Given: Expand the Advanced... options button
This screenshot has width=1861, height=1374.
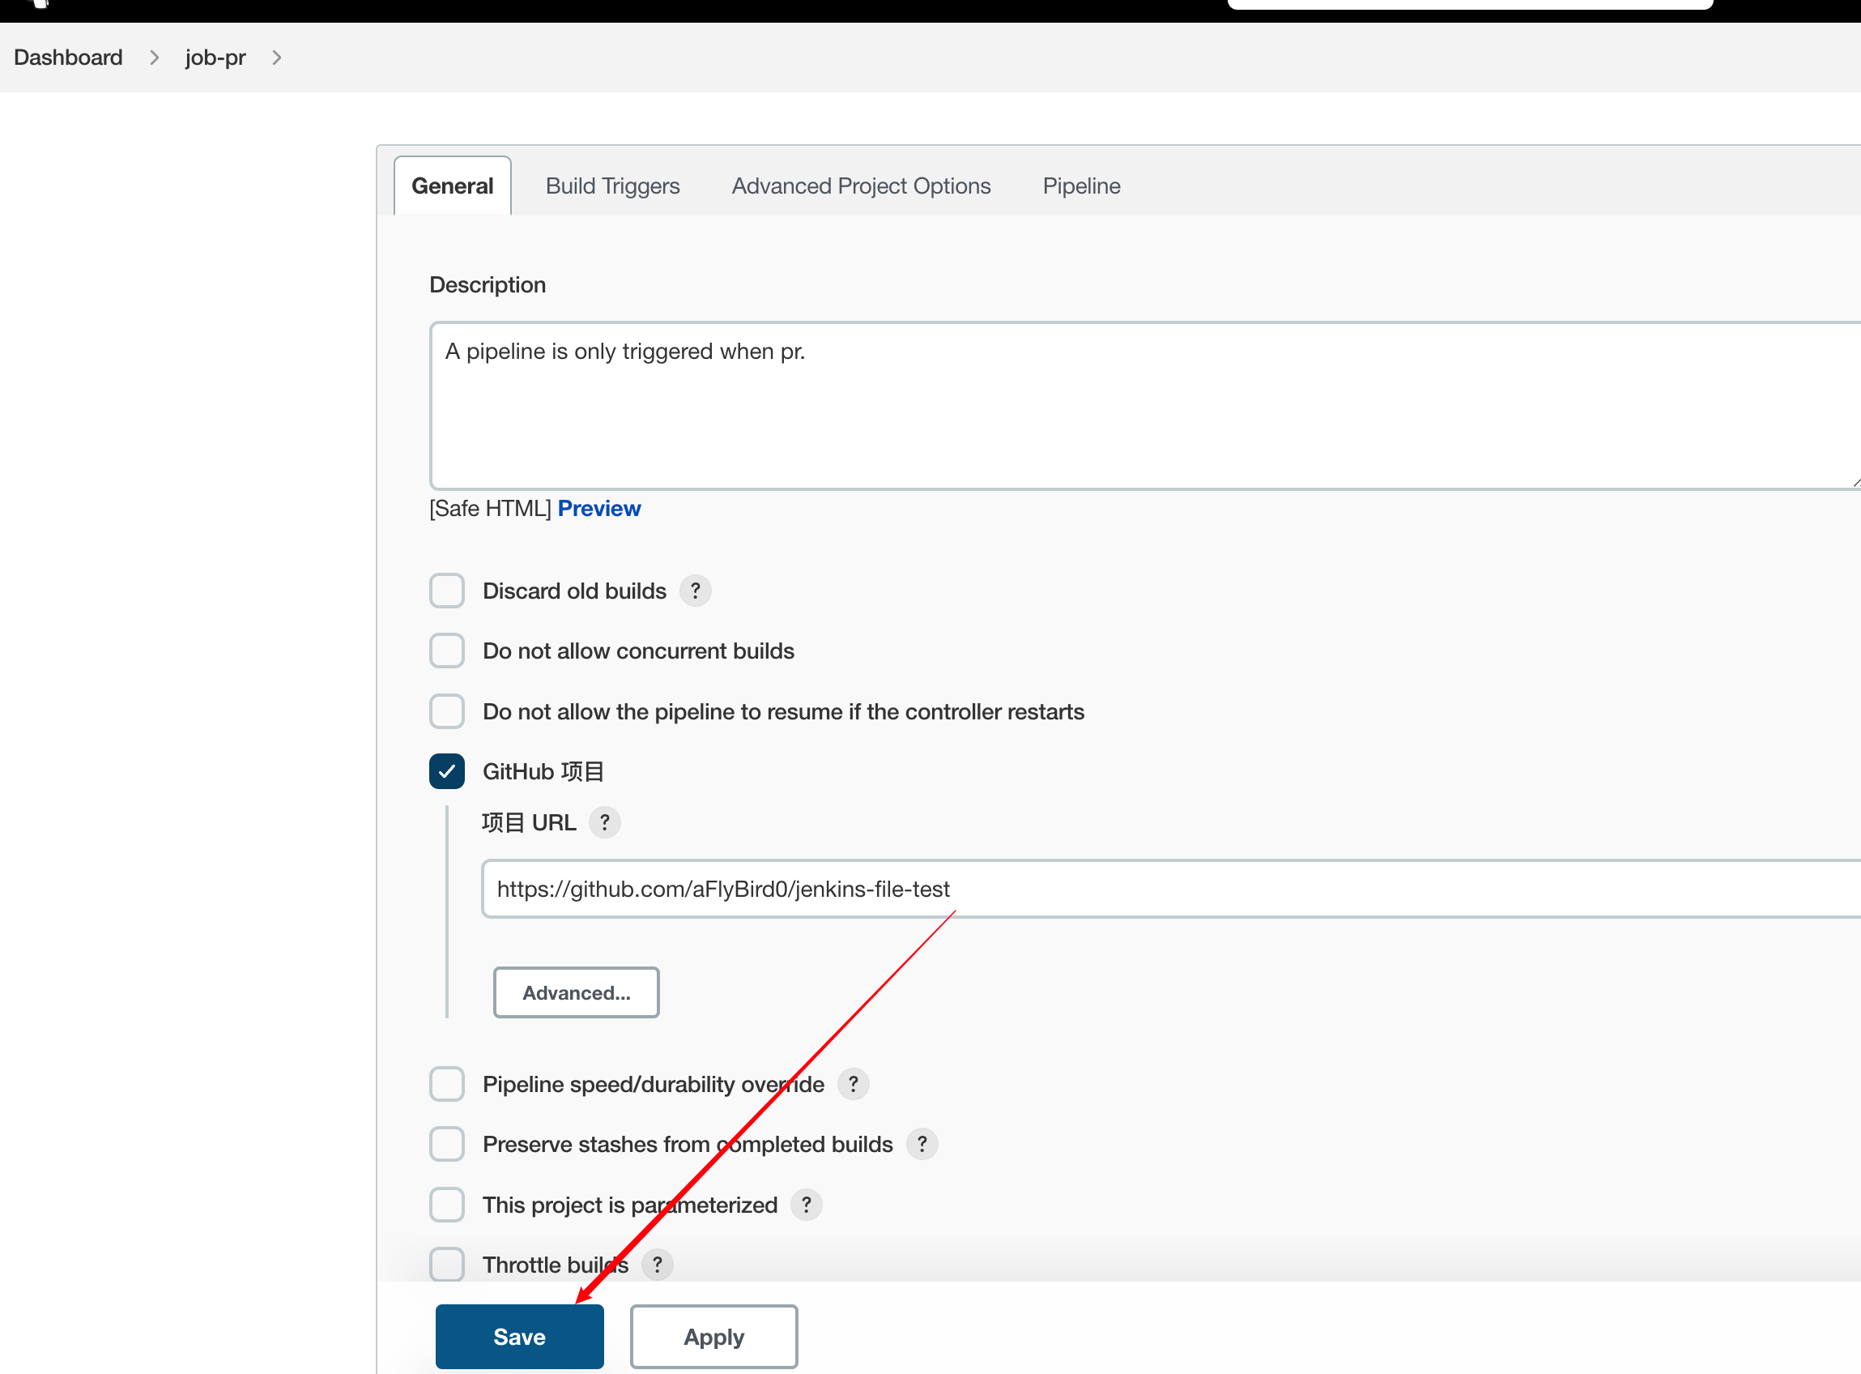Looking at the screenshot, I should click(576, 992).
